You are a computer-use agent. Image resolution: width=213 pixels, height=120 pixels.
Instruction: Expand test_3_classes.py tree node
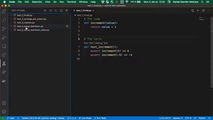pyautogui.click(x=11, y=23)
